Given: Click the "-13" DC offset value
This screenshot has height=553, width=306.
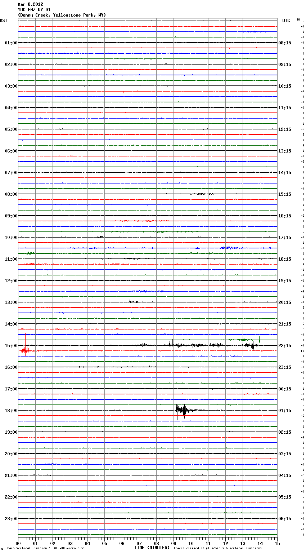Looking at the screenshot, I should pos(302,351).
